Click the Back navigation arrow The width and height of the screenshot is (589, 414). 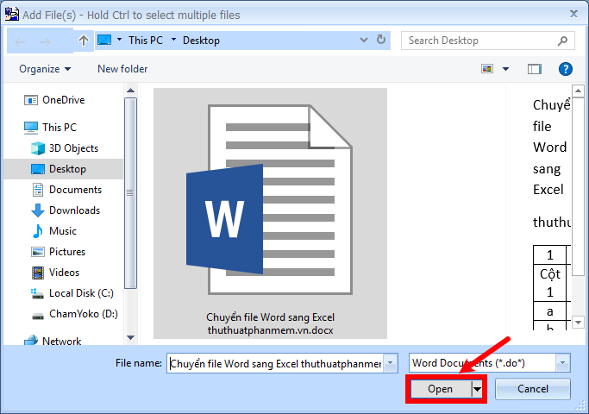(x=21, y=41)
